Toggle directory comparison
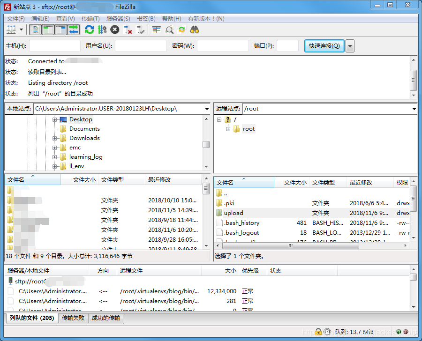422x341 pixels. click(x=169, y=30)
